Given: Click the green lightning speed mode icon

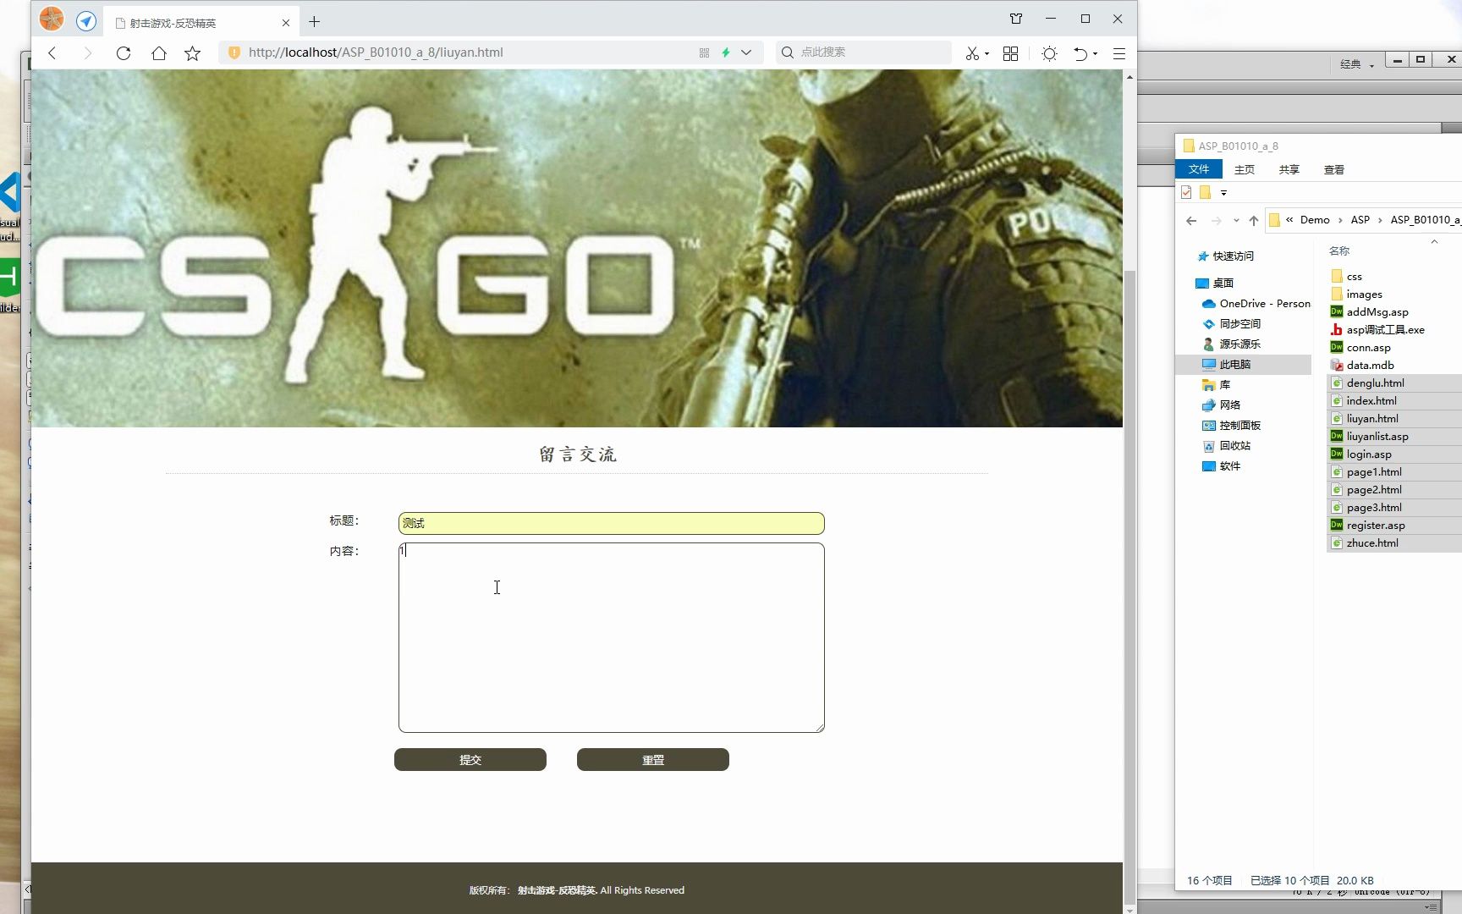Looking at the screenshot, I should point(725,52).
